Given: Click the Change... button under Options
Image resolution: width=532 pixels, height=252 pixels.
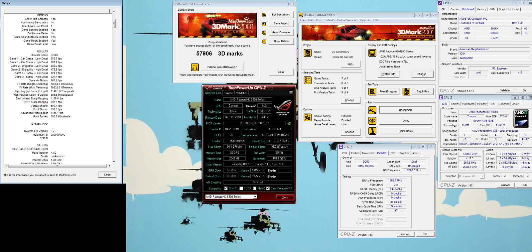Looking at the screenshot, I should pyautogui.click(x=350, y=132).
